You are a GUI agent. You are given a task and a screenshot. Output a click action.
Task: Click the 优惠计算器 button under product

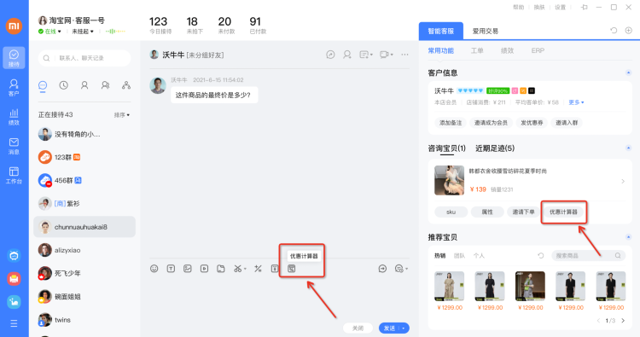(x=563, y=212)
